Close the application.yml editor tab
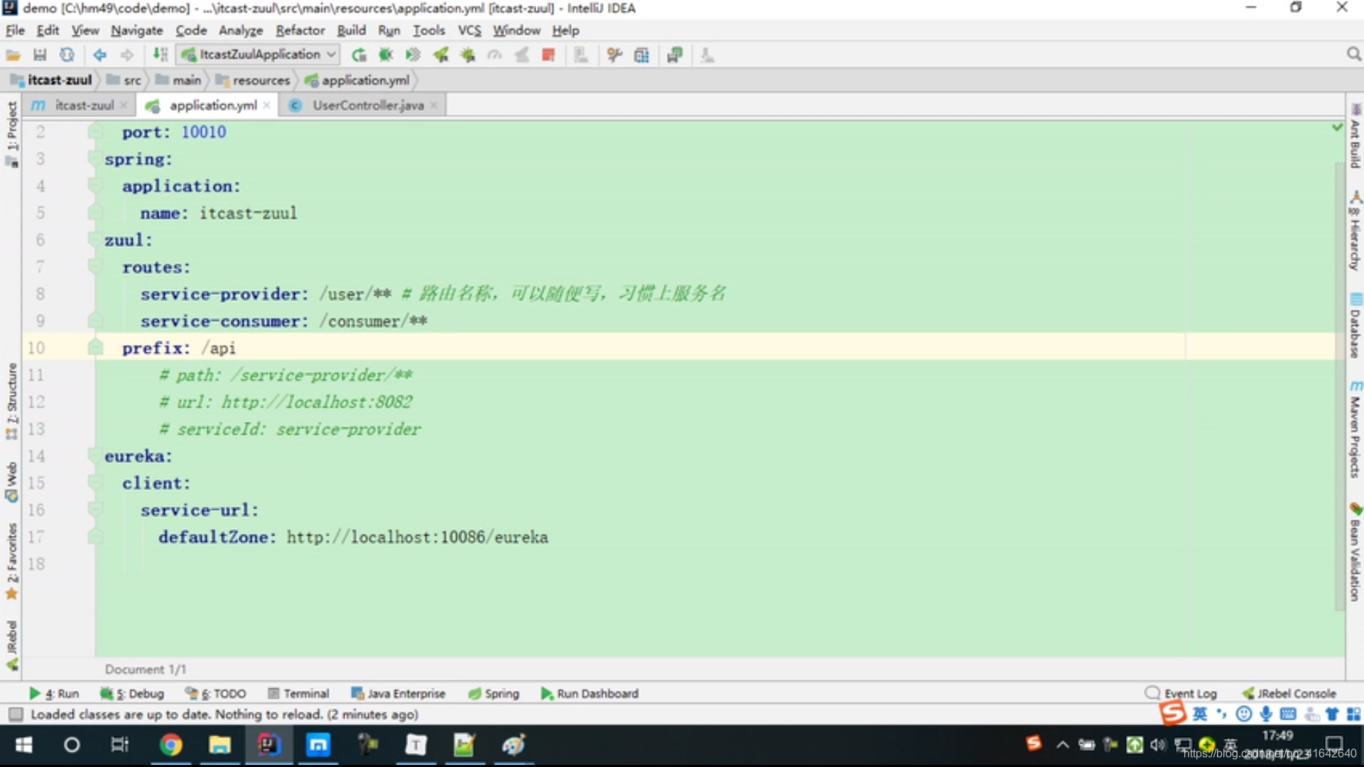Screen dimensions: 1364x767 tap(266, 105)
